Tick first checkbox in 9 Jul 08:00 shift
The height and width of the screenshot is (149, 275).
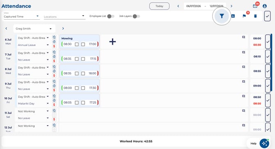(77, 88)
